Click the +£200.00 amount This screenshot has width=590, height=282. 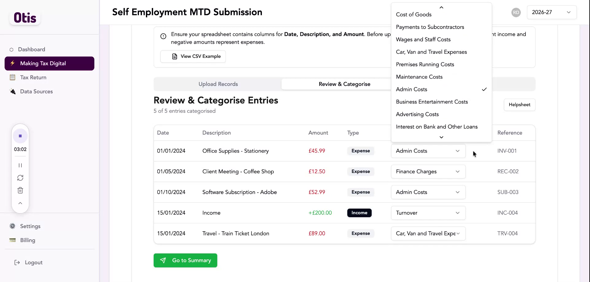tap(320, 213)
